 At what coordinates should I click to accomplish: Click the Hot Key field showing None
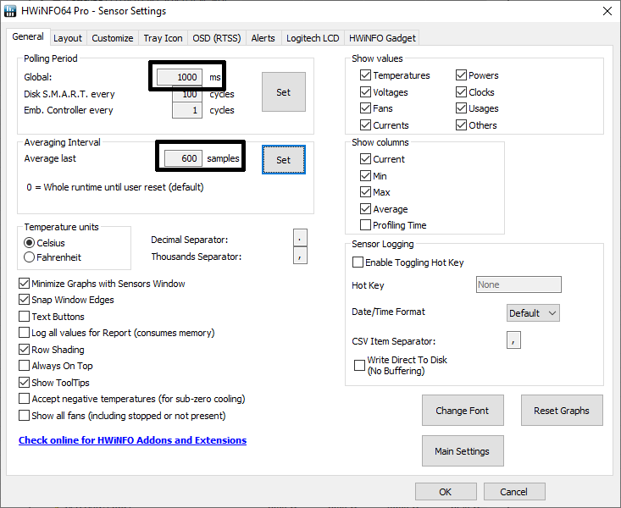pos(518,284)
